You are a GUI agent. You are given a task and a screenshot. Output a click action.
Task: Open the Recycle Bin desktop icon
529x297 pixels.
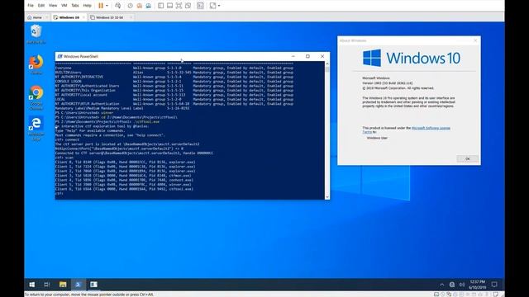tap(36, 34)
